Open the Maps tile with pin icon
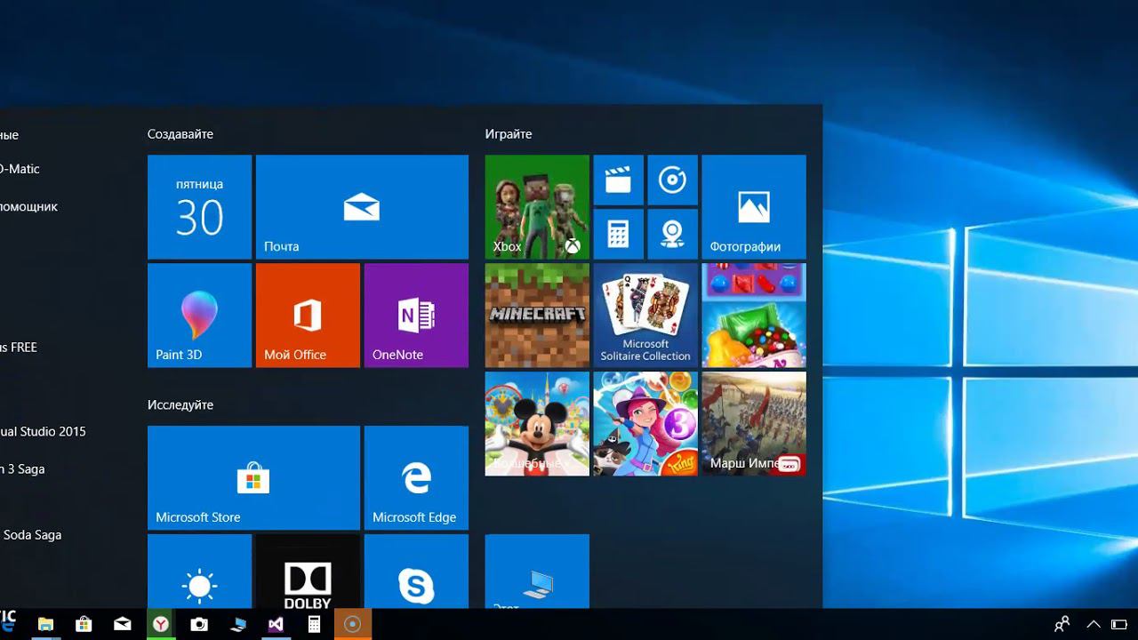 pyautogui.click(x=672, y=235)
